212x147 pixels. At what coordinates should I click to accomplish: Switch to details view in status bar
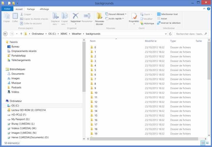point(203,143)
